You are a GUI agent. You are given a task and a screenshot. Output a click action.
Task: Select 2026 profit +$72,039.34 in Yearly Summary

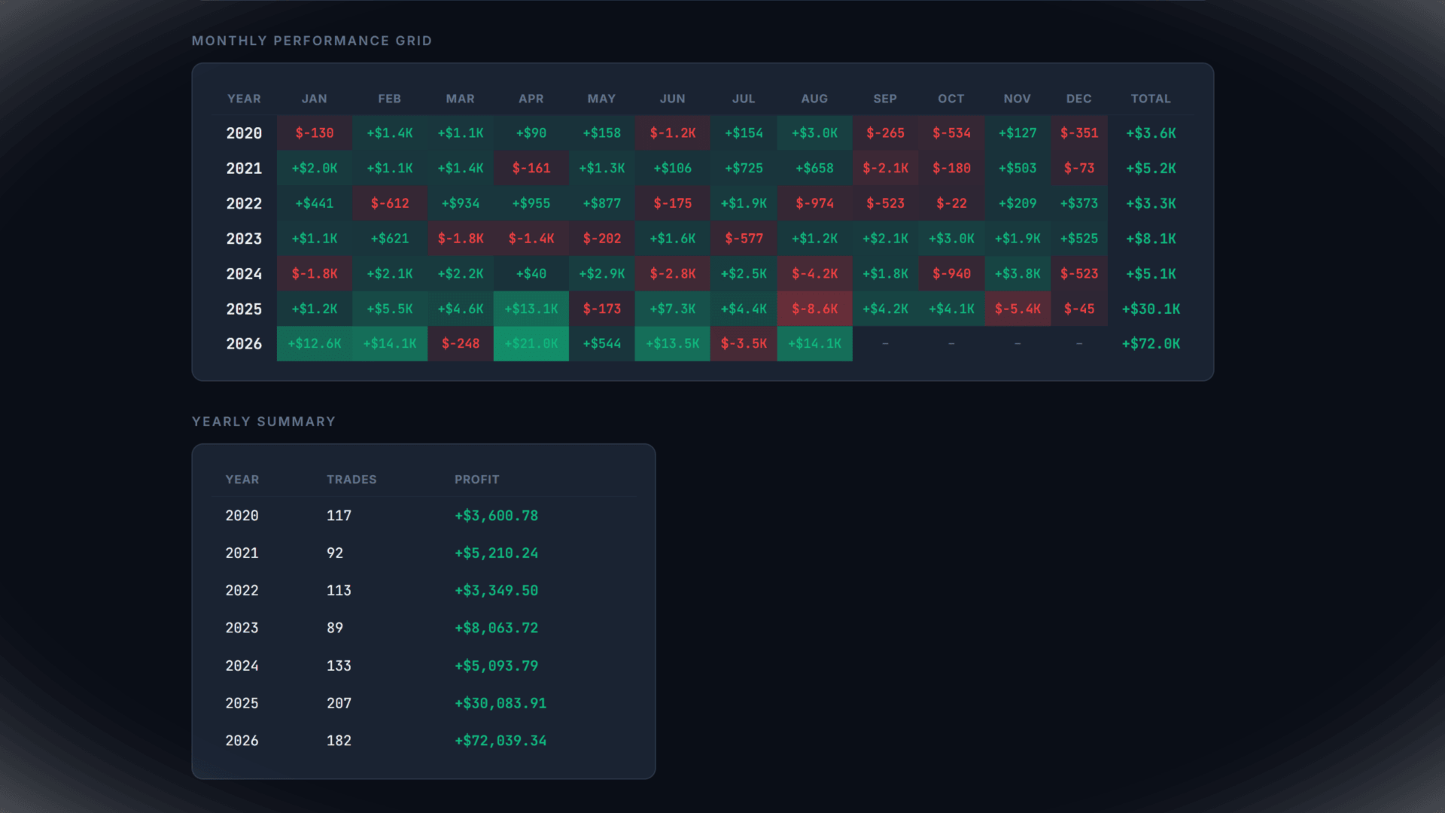click(500, 741)
